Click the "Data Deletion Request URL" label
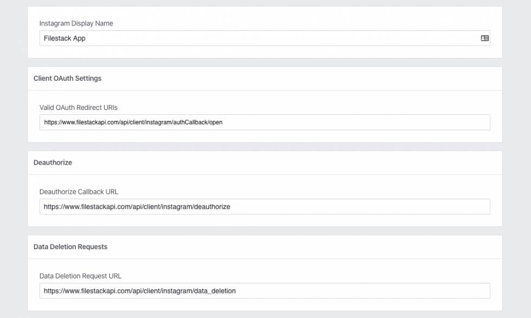This screenshot has height=318, width=531. (80, 276)
